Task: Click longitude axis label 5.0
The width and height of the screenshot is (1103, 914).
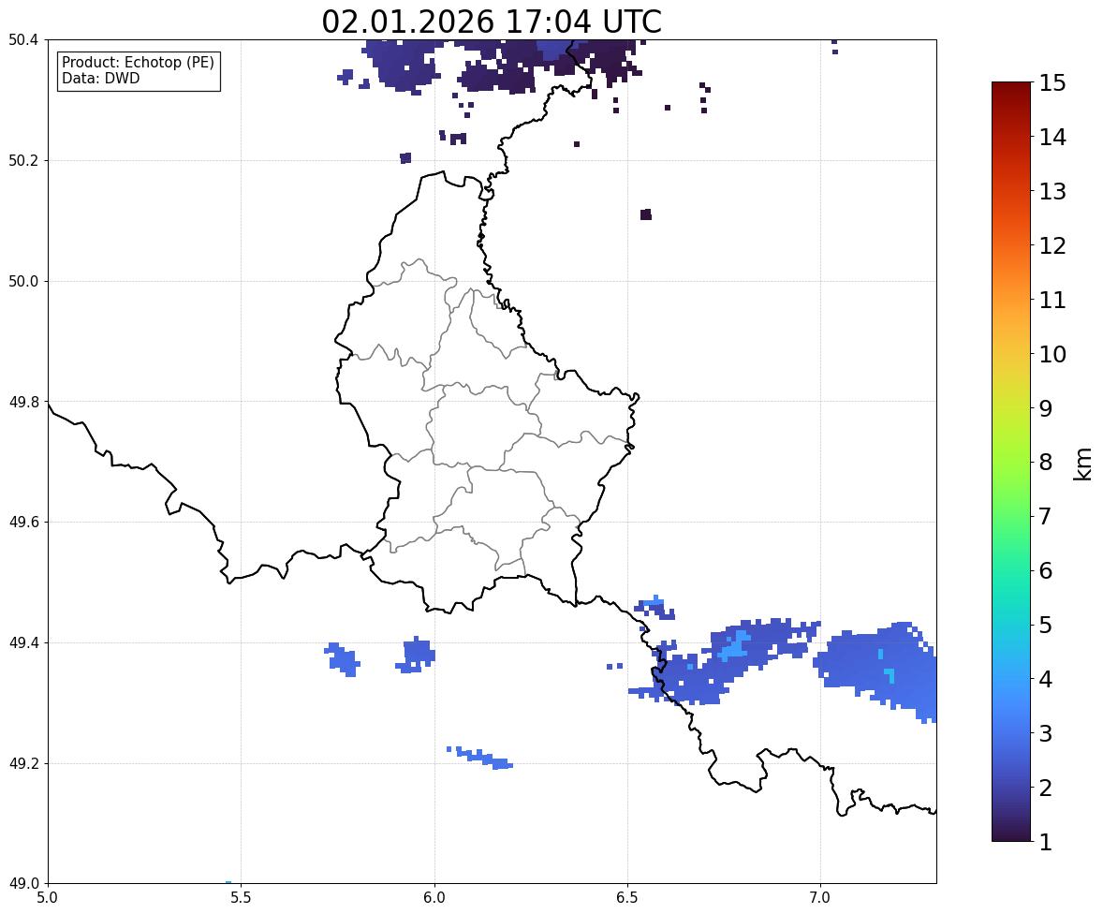Action: click(x=48, y=898)
